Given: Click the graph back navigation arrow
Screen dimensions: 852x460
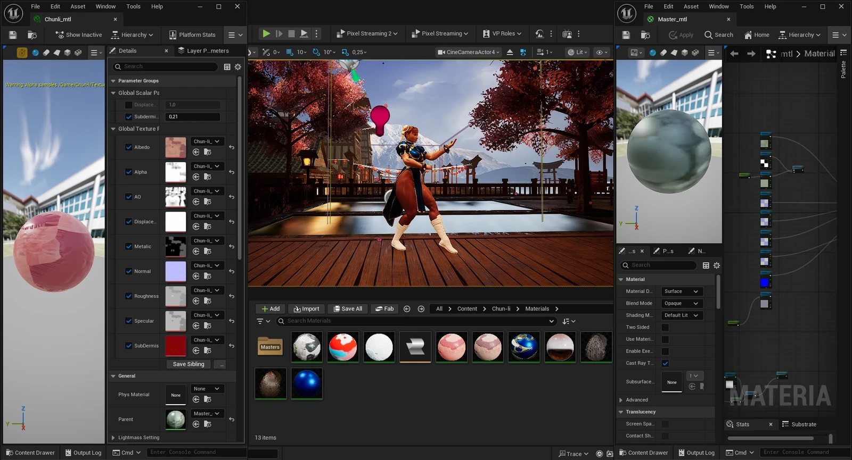Looking at the screenshot, I should (x=734, y=54).
